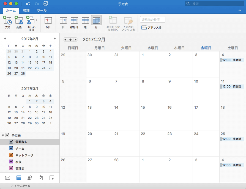
Task: Open the Notes view icon
Action: 52,178
